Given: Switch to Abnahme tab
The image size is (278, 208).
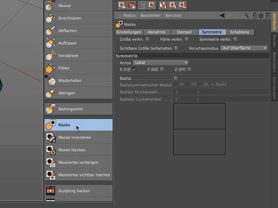Looking at the screenshot, I should click(157, 32).
